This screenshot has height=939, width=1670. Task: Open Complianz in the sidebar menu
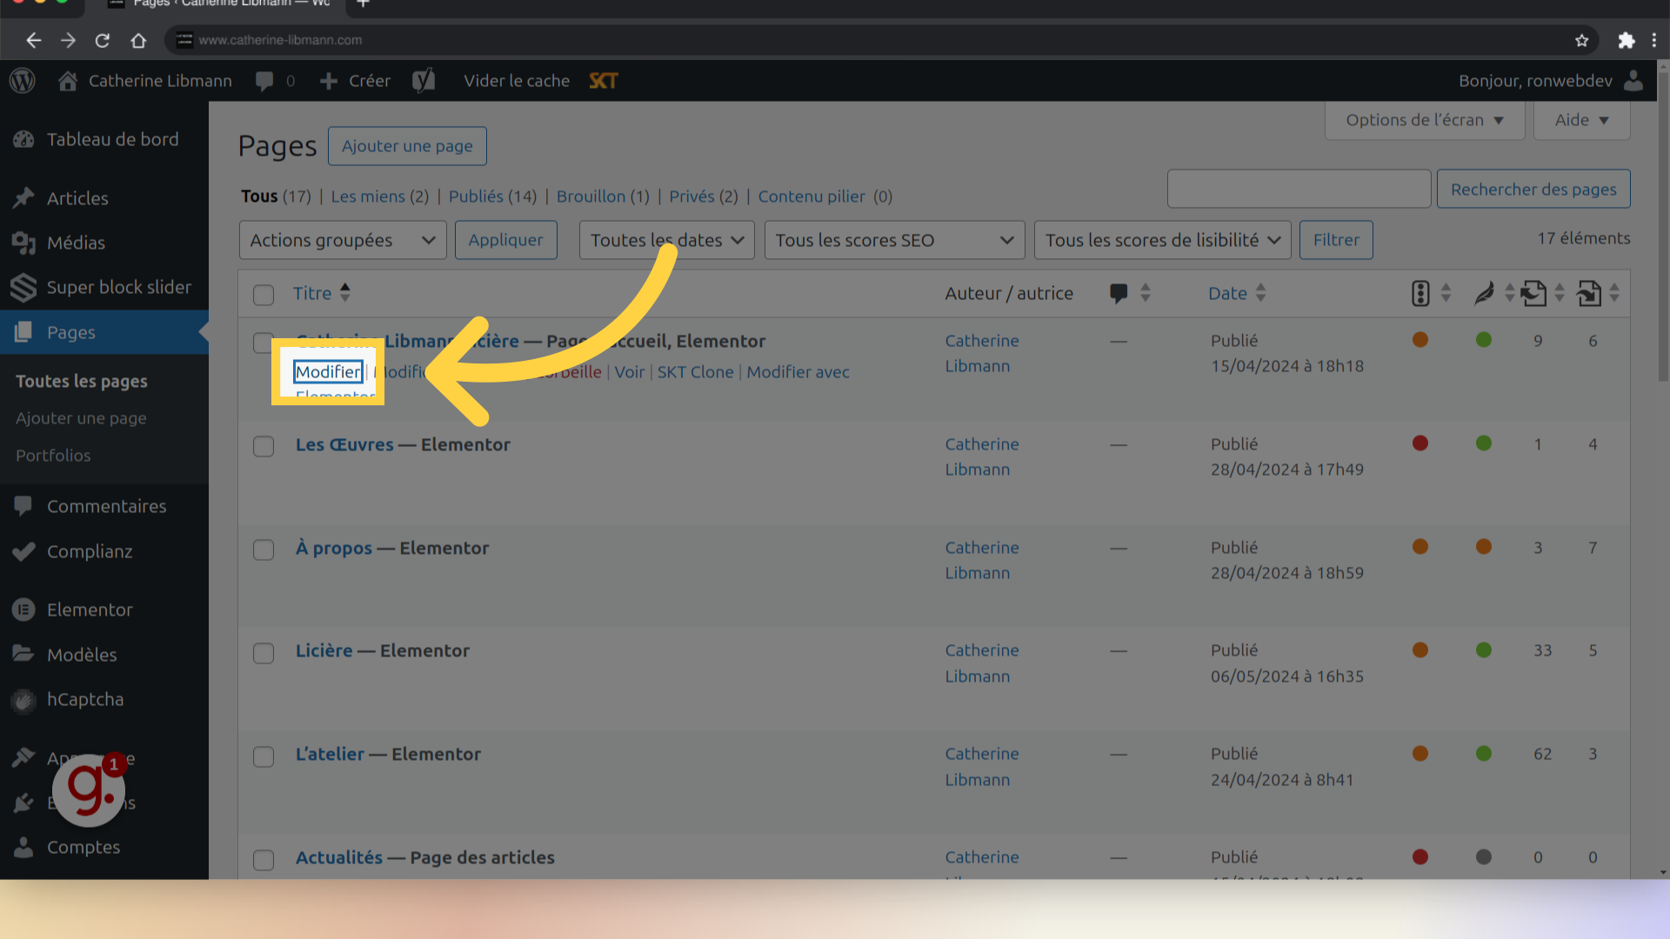tap(104, 551)
